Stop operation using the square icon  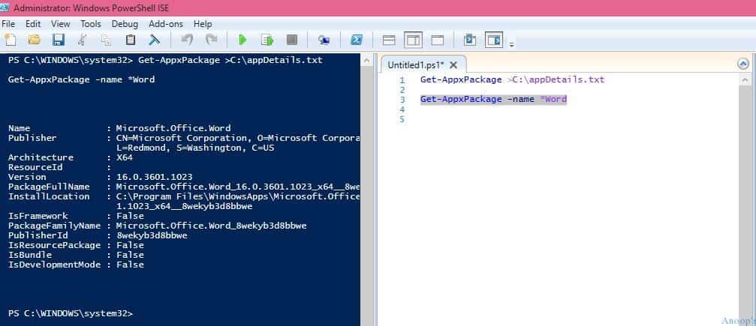(292, 40)
